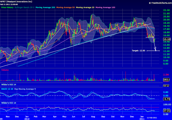Click the 12.00 price axis label
This screenshot has height=120, width=172.
click(x=166, y=51)
